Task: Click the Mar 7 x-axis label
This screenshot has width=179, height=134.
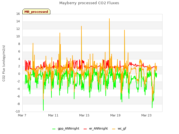Action: pos(22,115)
